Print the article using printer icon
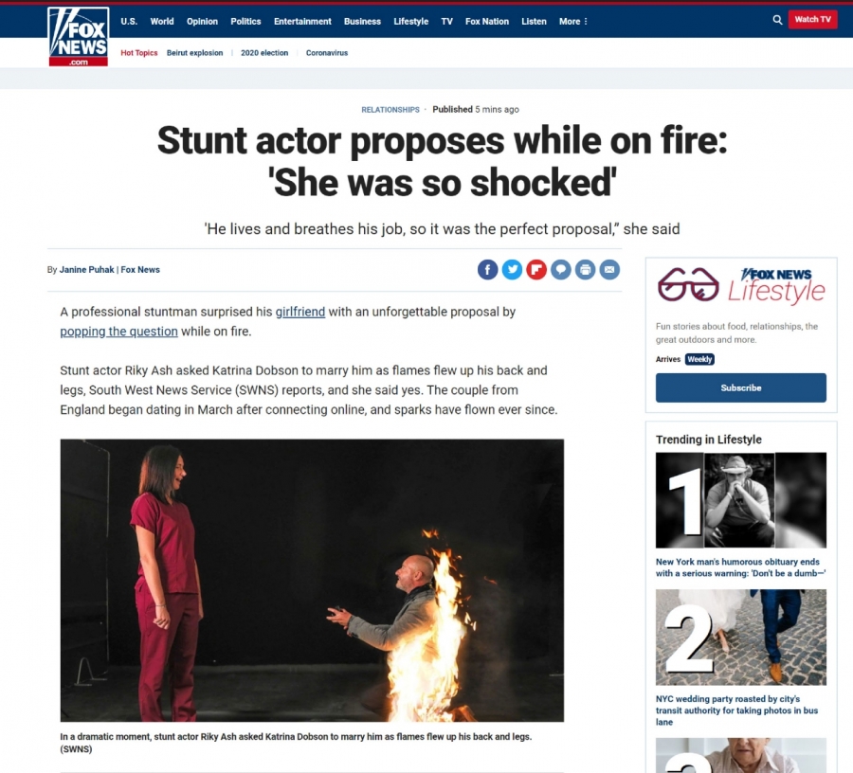This screenshot has width=853, height=773. pyautogui.click(x=586, y=270)
